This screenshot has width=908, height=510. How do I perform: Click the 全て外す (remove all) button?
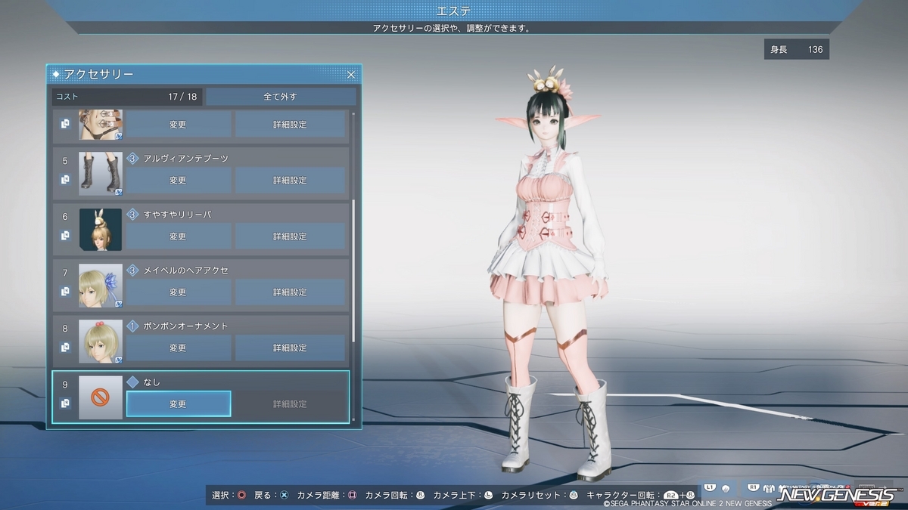coord(281,97)
